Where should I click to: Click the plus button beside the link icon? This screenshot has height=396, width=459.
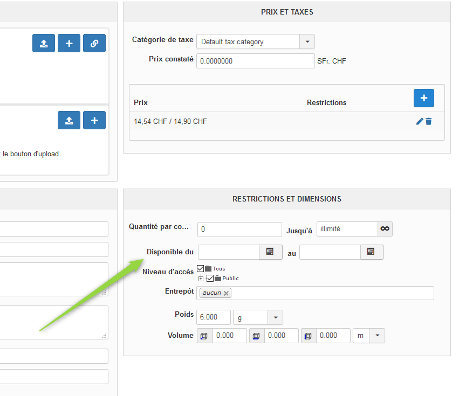69,43
